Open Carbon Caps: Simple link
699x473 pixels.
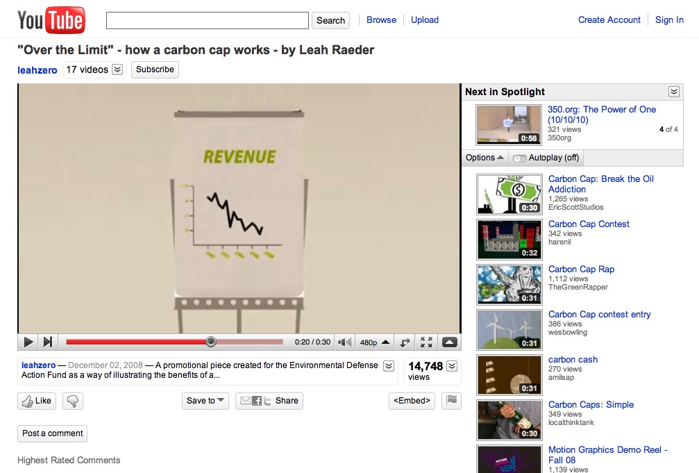(x=591, y=404)
